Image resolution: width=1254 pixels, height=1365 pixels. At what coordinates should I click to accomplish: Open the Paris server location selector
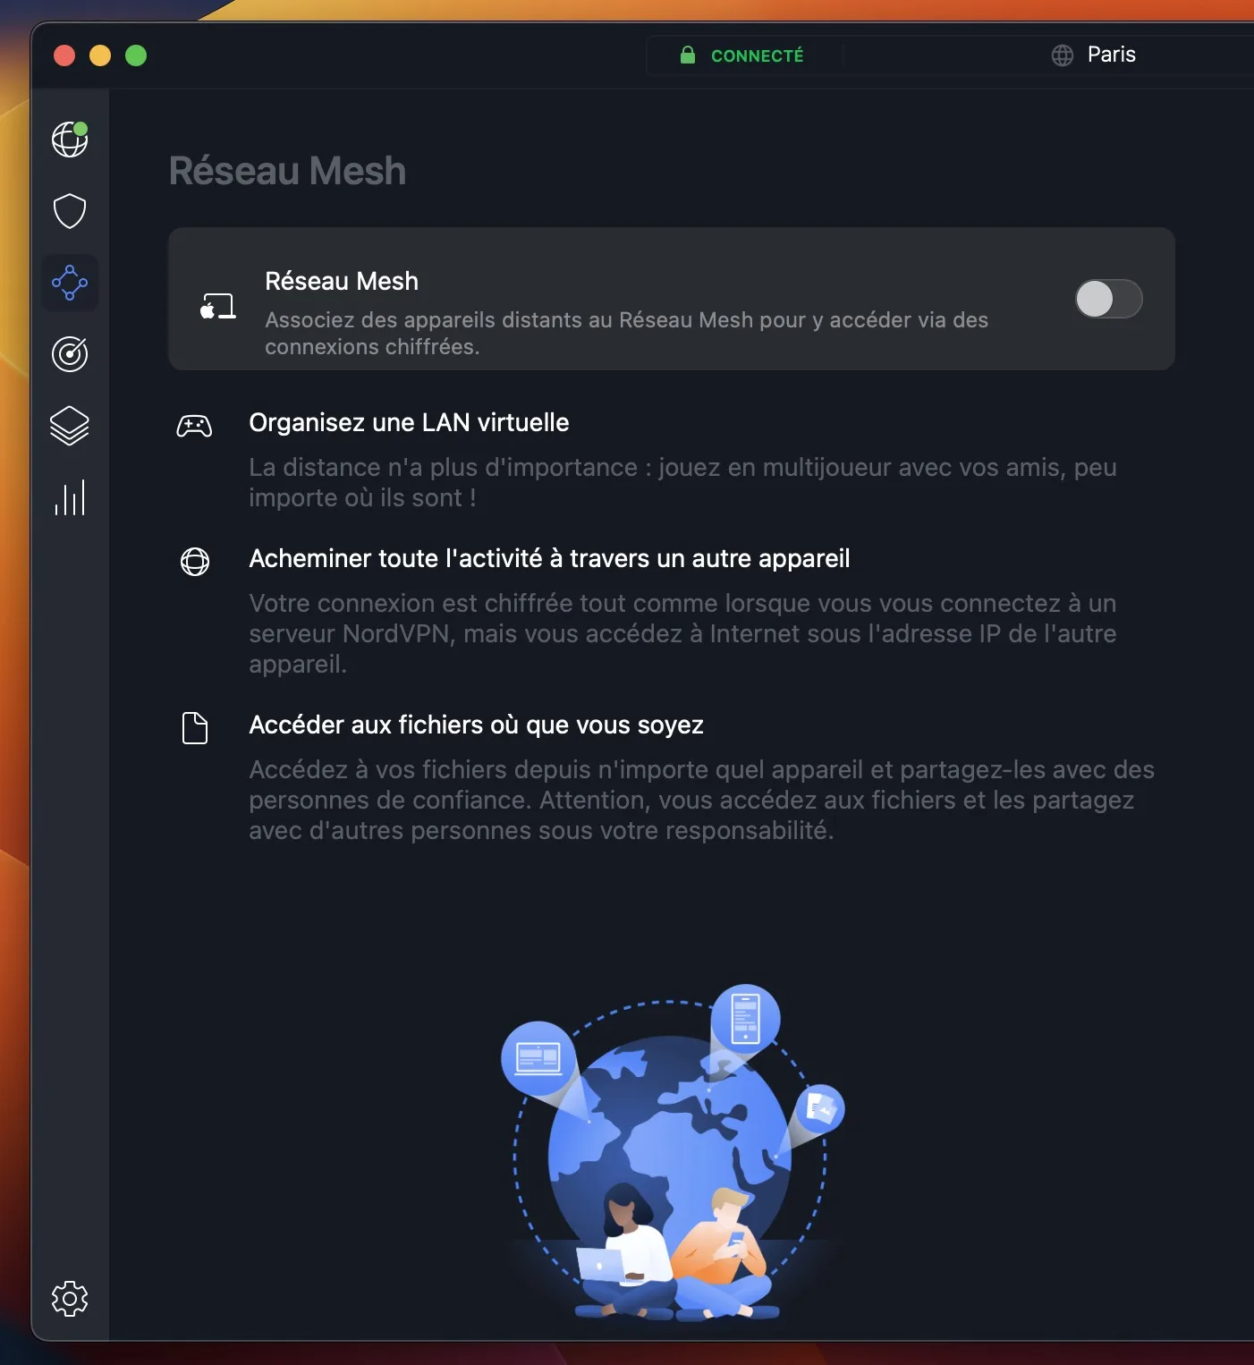(x=1093, y=55)
